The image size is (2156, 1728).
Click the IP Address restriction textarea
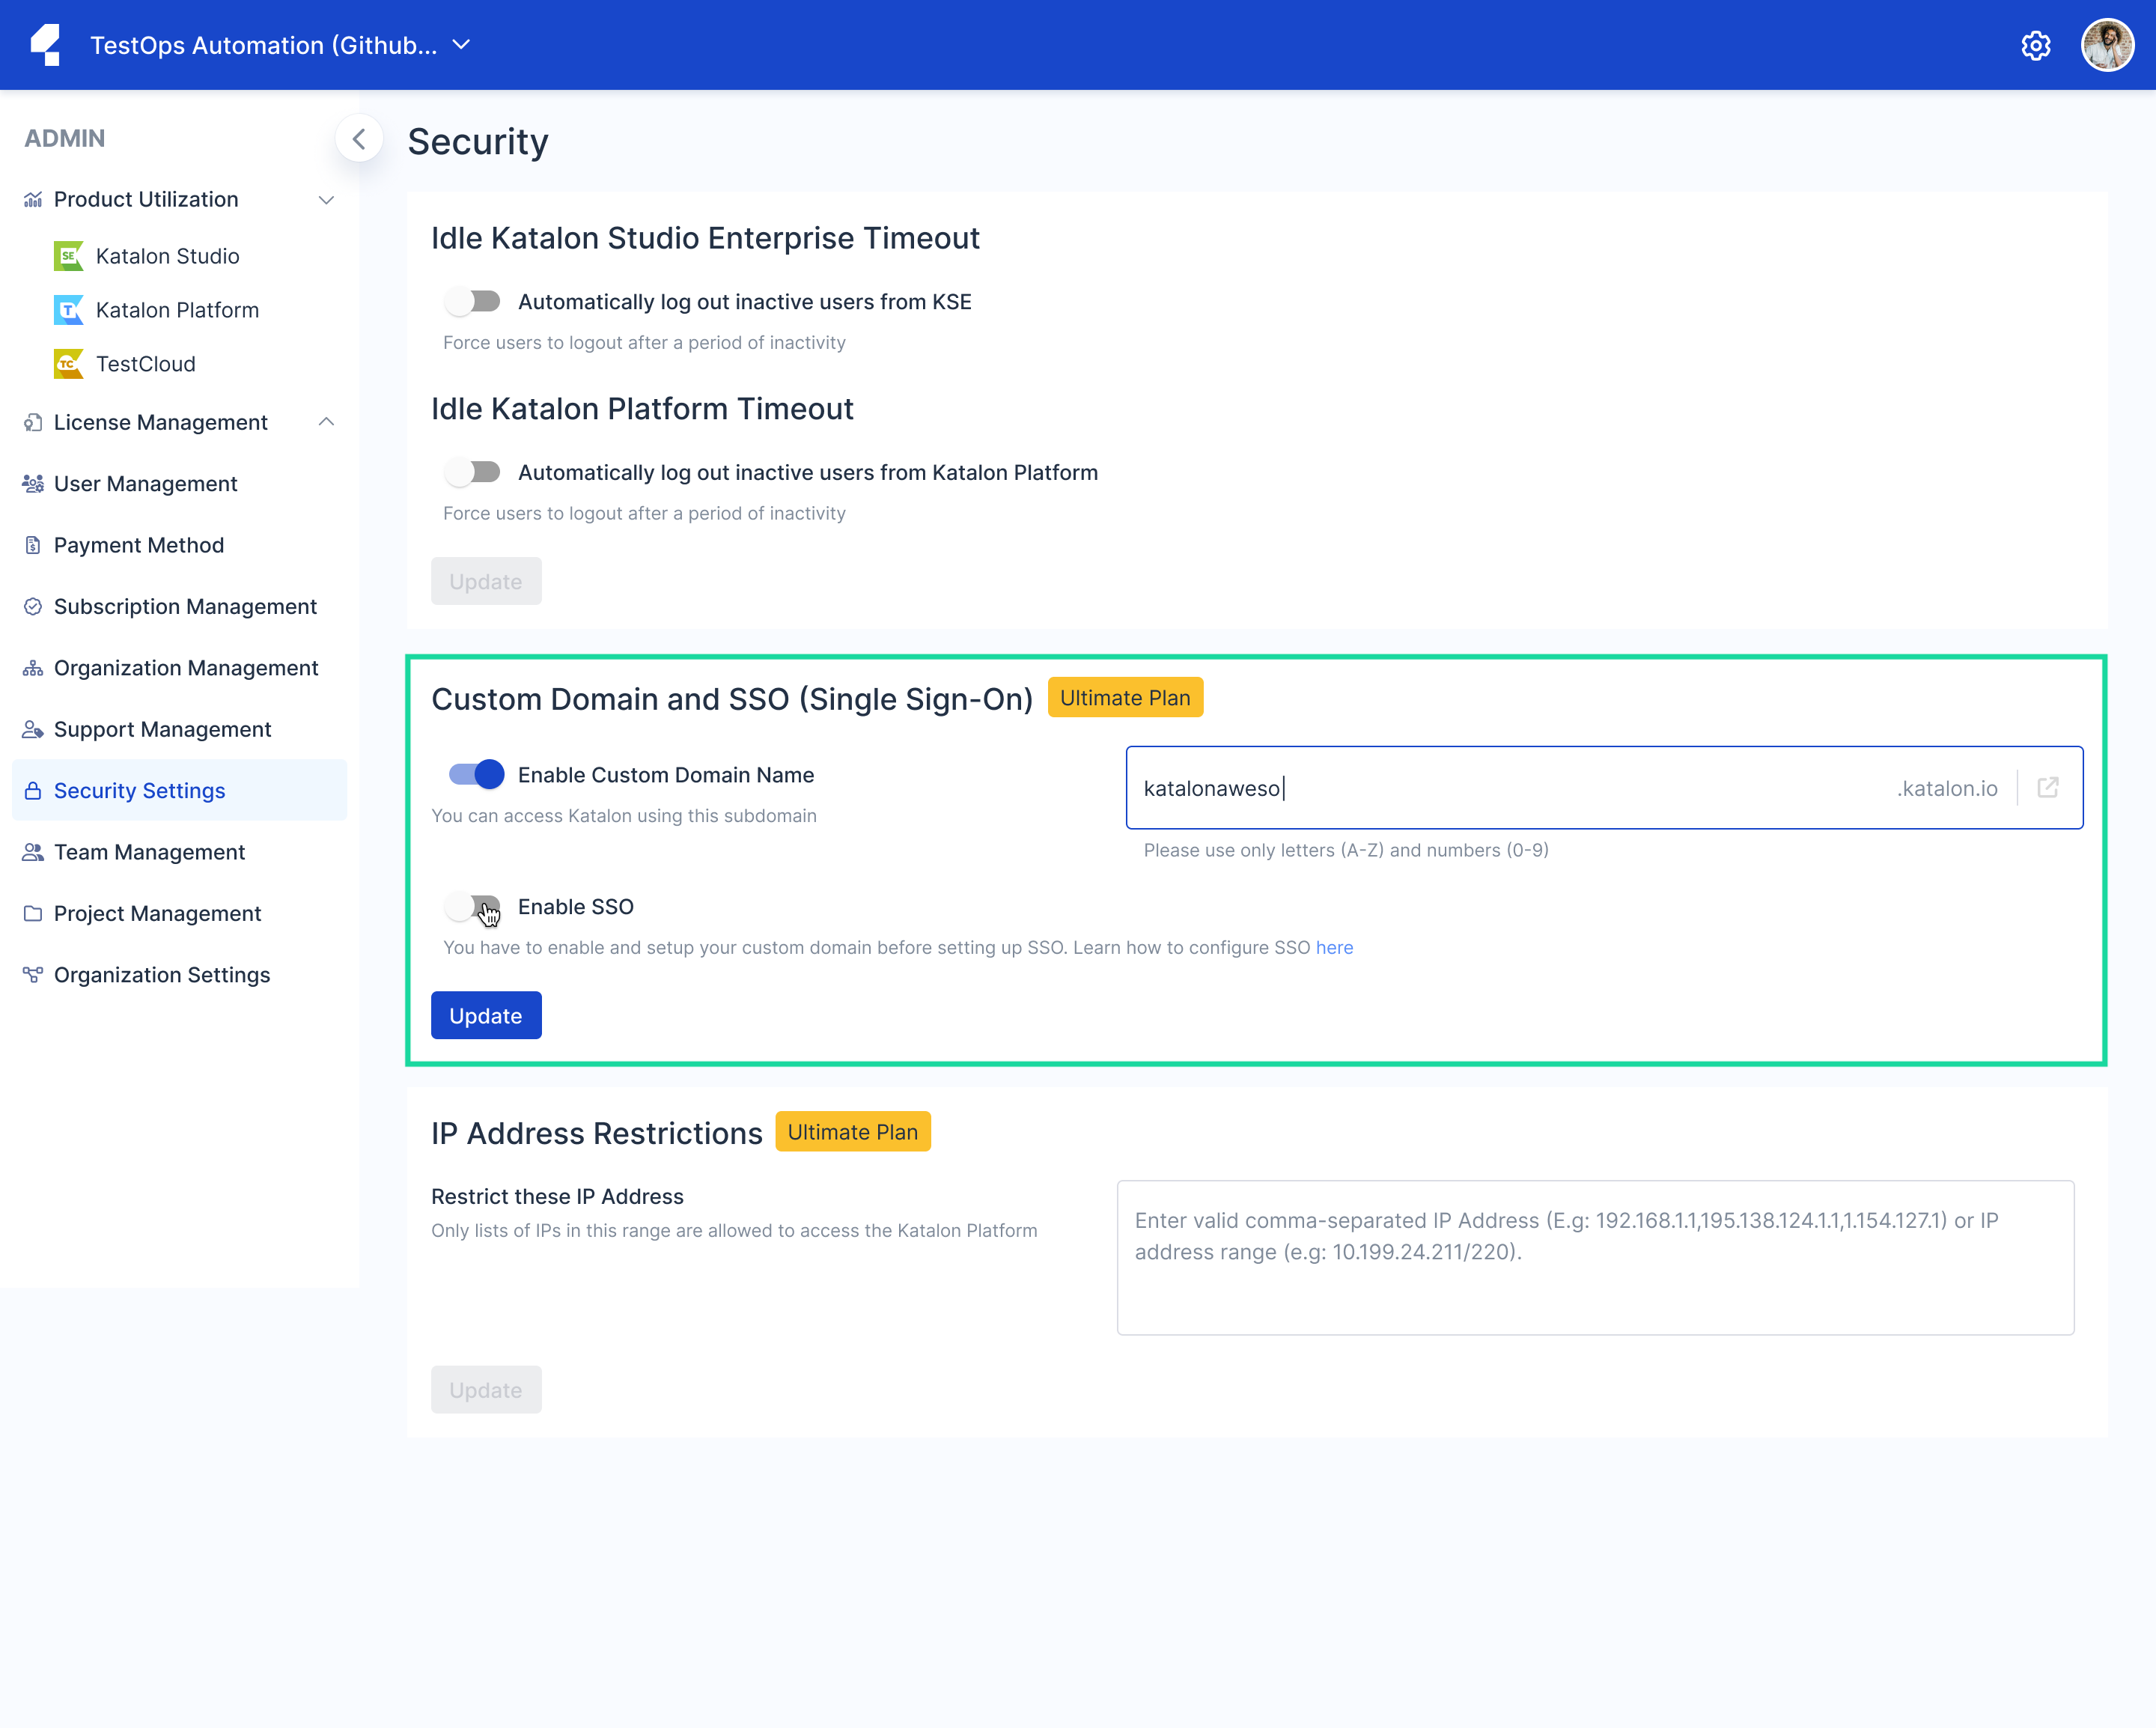click(x=1595, y=1257)
